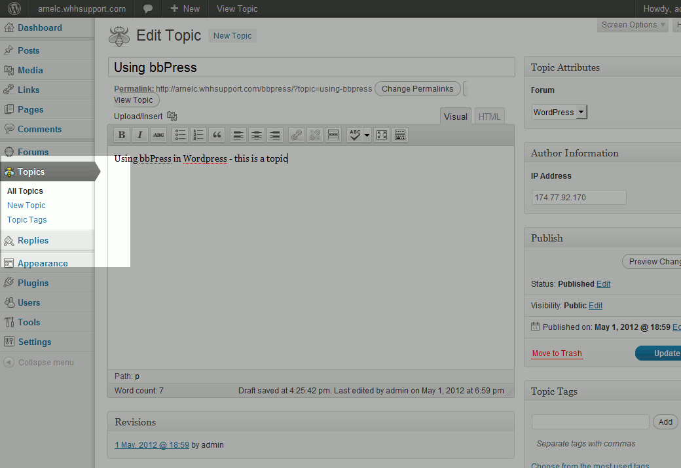Click the Insert More tag icon
The height and width of the screenshot is (468, 681).
tap(333, 135)
